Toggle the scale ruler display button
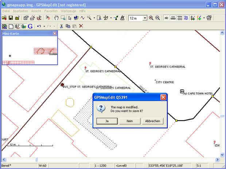The width and height of the screenshot is (226, 169). click(x=173, y=18)
